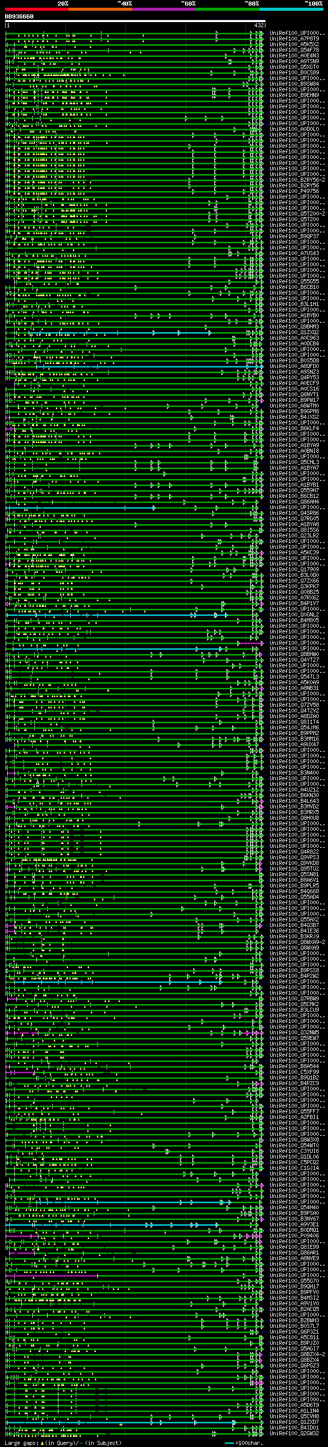The width and height of the screenshot is (328, 1447).
Task: Select hit label UniRef100_B6KLF4
Action: click(294, 428)
